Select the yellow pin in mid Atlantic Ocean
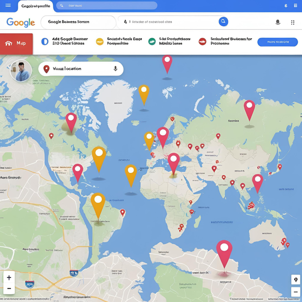 point(131,176)
